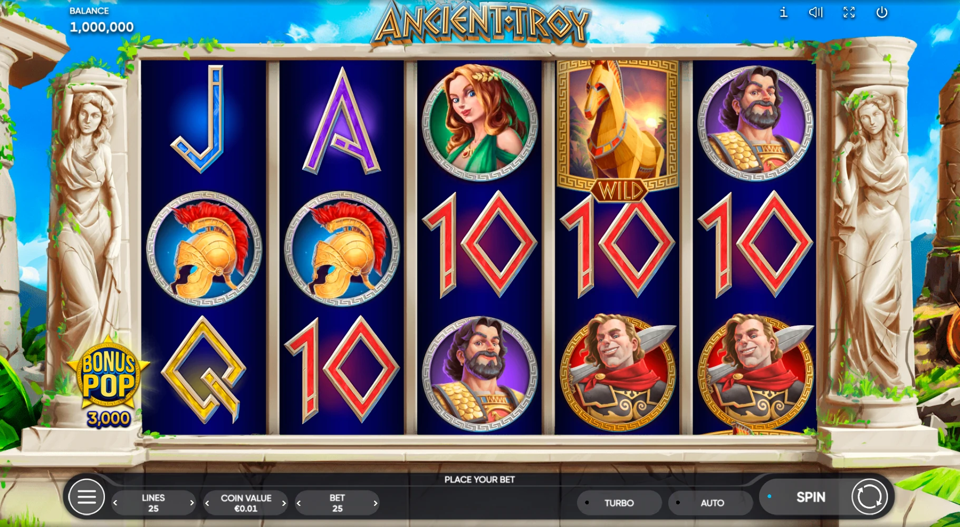Image resolution: width=960 pixels, height=527 pixels.
Task: Mute the game sound
Action: [x=816, y=12]
